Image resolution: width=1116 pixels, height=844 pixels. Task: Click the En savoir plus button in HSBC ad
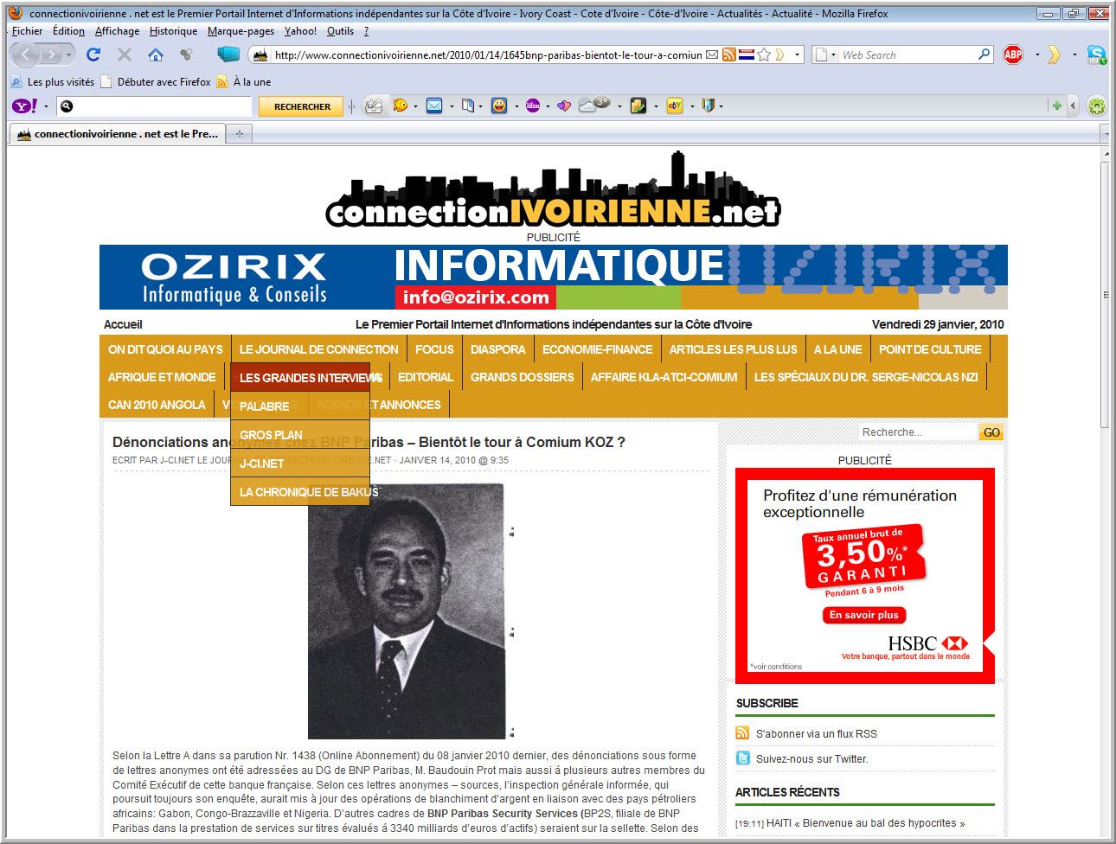[863, 615]
